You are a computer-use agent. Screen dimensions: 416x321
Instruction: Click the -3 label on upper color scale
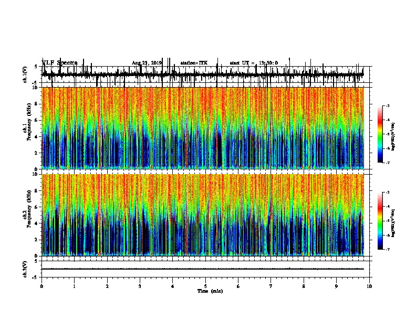point(388,105)
